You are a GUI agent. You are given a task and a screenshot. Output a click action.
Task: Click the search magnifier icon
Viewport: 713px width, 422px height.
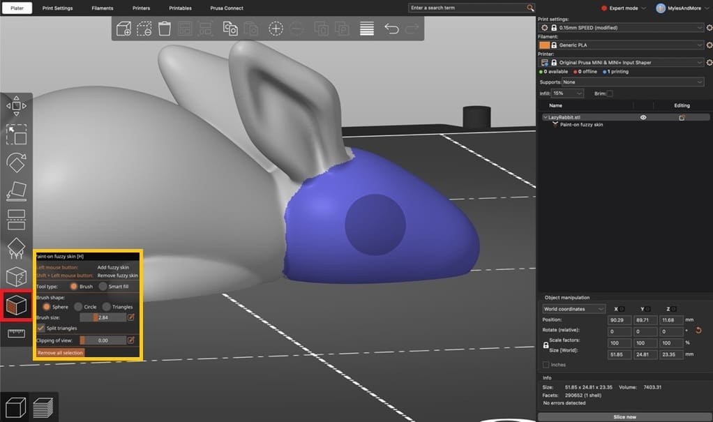pos(530,8)
